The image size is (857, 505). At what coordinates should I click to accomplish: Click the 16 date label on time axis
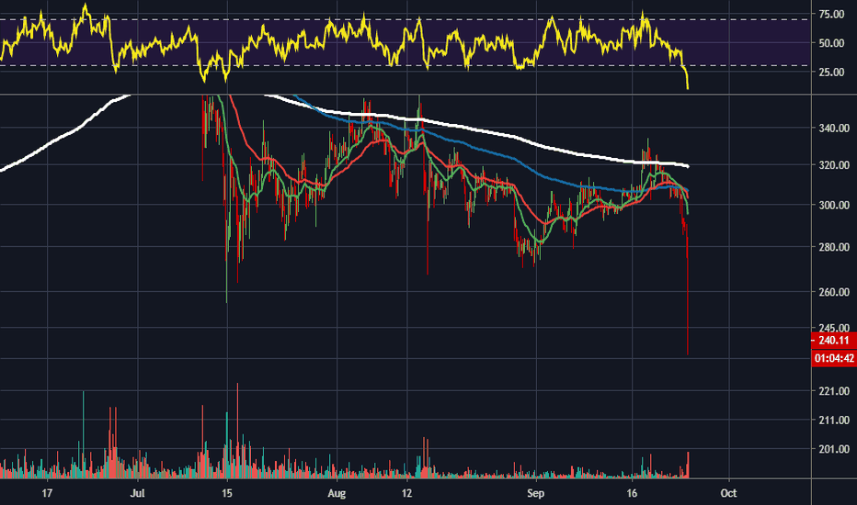[632, 493]
